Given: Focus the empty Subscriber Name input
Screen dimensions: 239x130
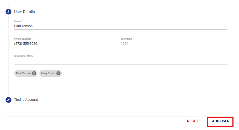Looking at the screenshot, I should [x=121, y=61].
